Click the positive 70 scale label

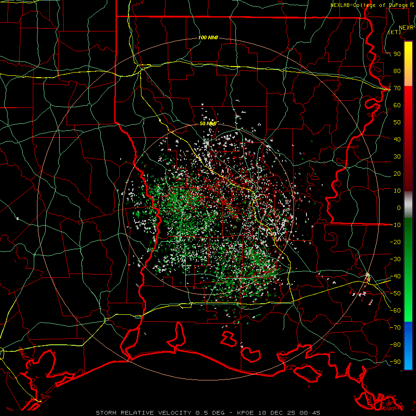click(397, 88)
